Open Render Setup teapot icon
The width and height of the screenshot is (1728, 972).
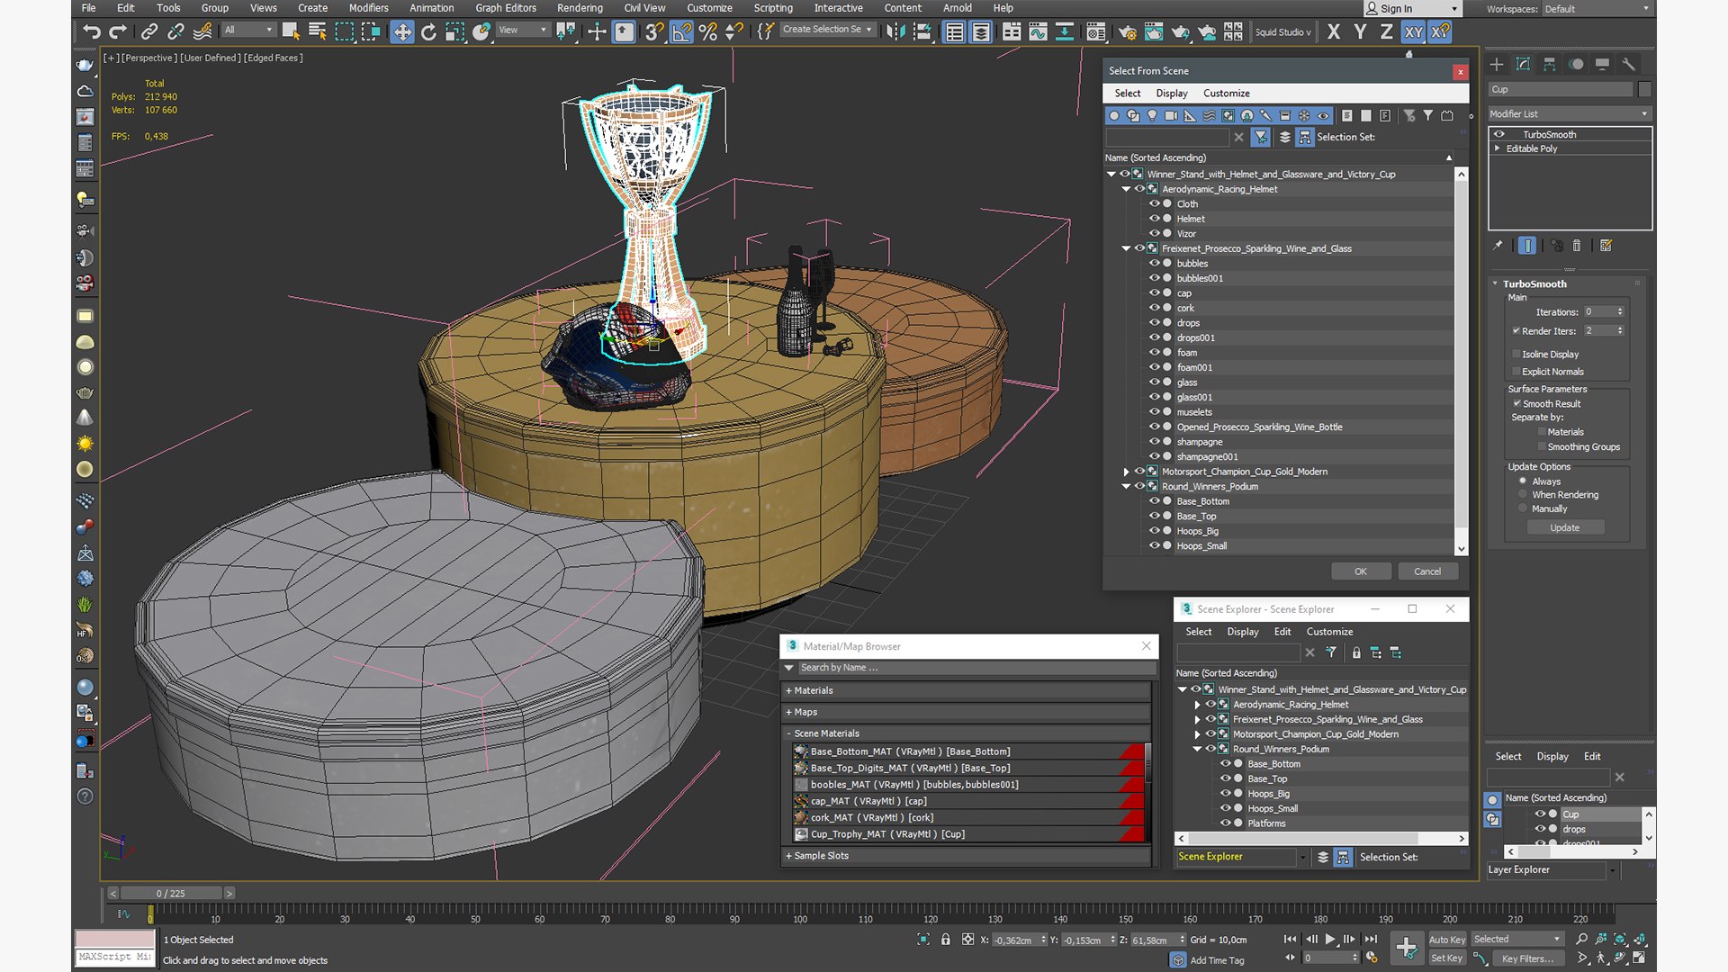point(1127,31)
